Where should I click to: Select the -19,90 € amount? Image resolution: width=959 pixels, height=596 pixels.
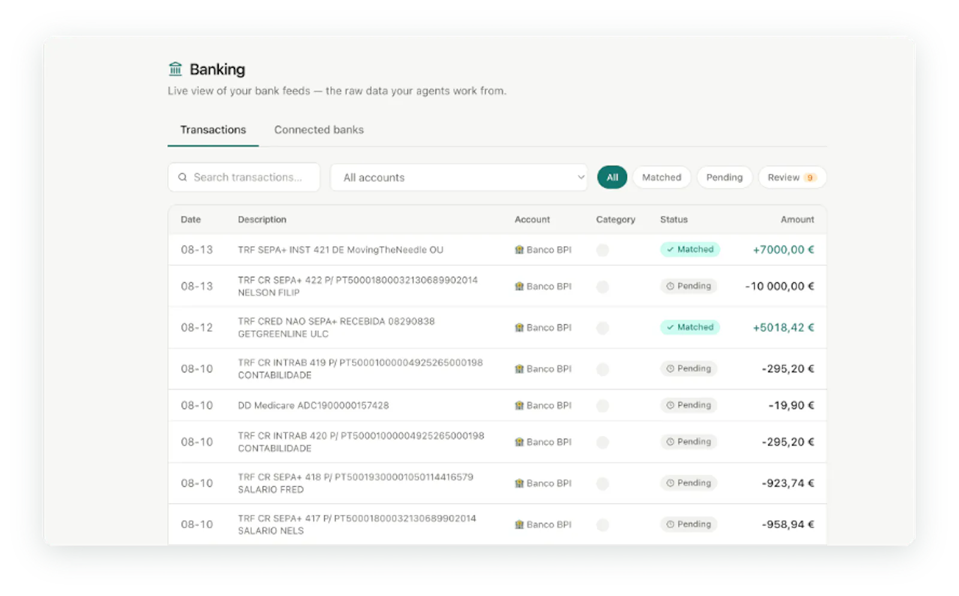[791, 406]
